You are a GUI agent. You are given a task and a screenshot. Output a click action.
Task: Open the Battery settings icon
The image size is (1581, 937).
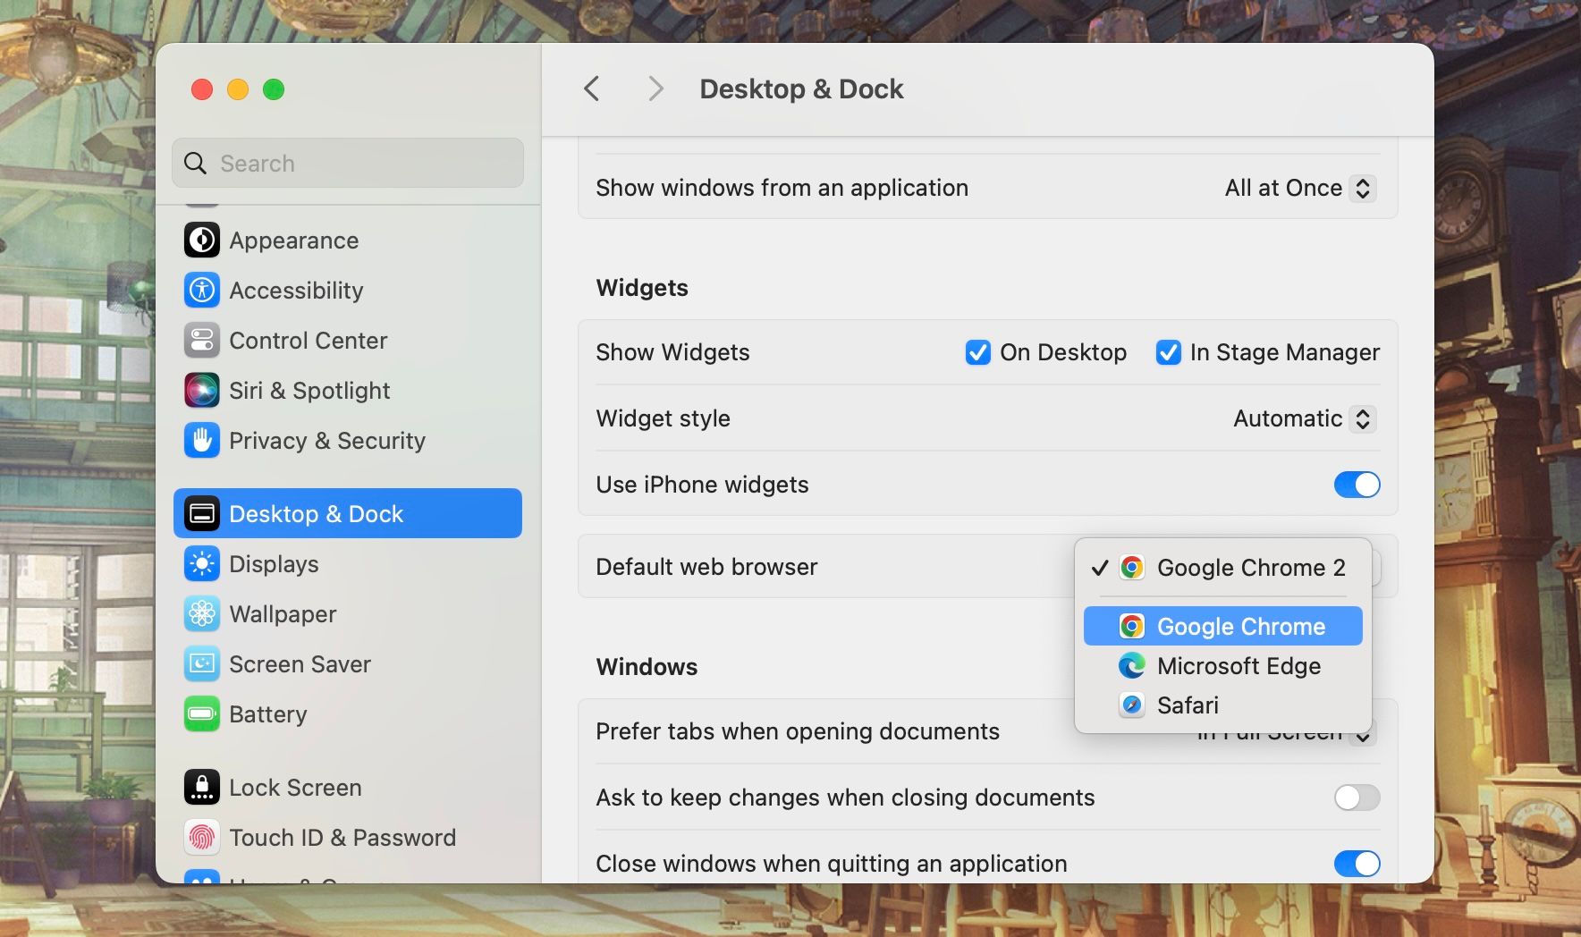[203, 713]
